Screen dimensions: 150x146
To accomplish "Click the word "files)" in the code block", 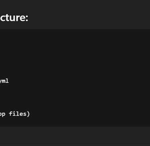I will coord(19,114).
